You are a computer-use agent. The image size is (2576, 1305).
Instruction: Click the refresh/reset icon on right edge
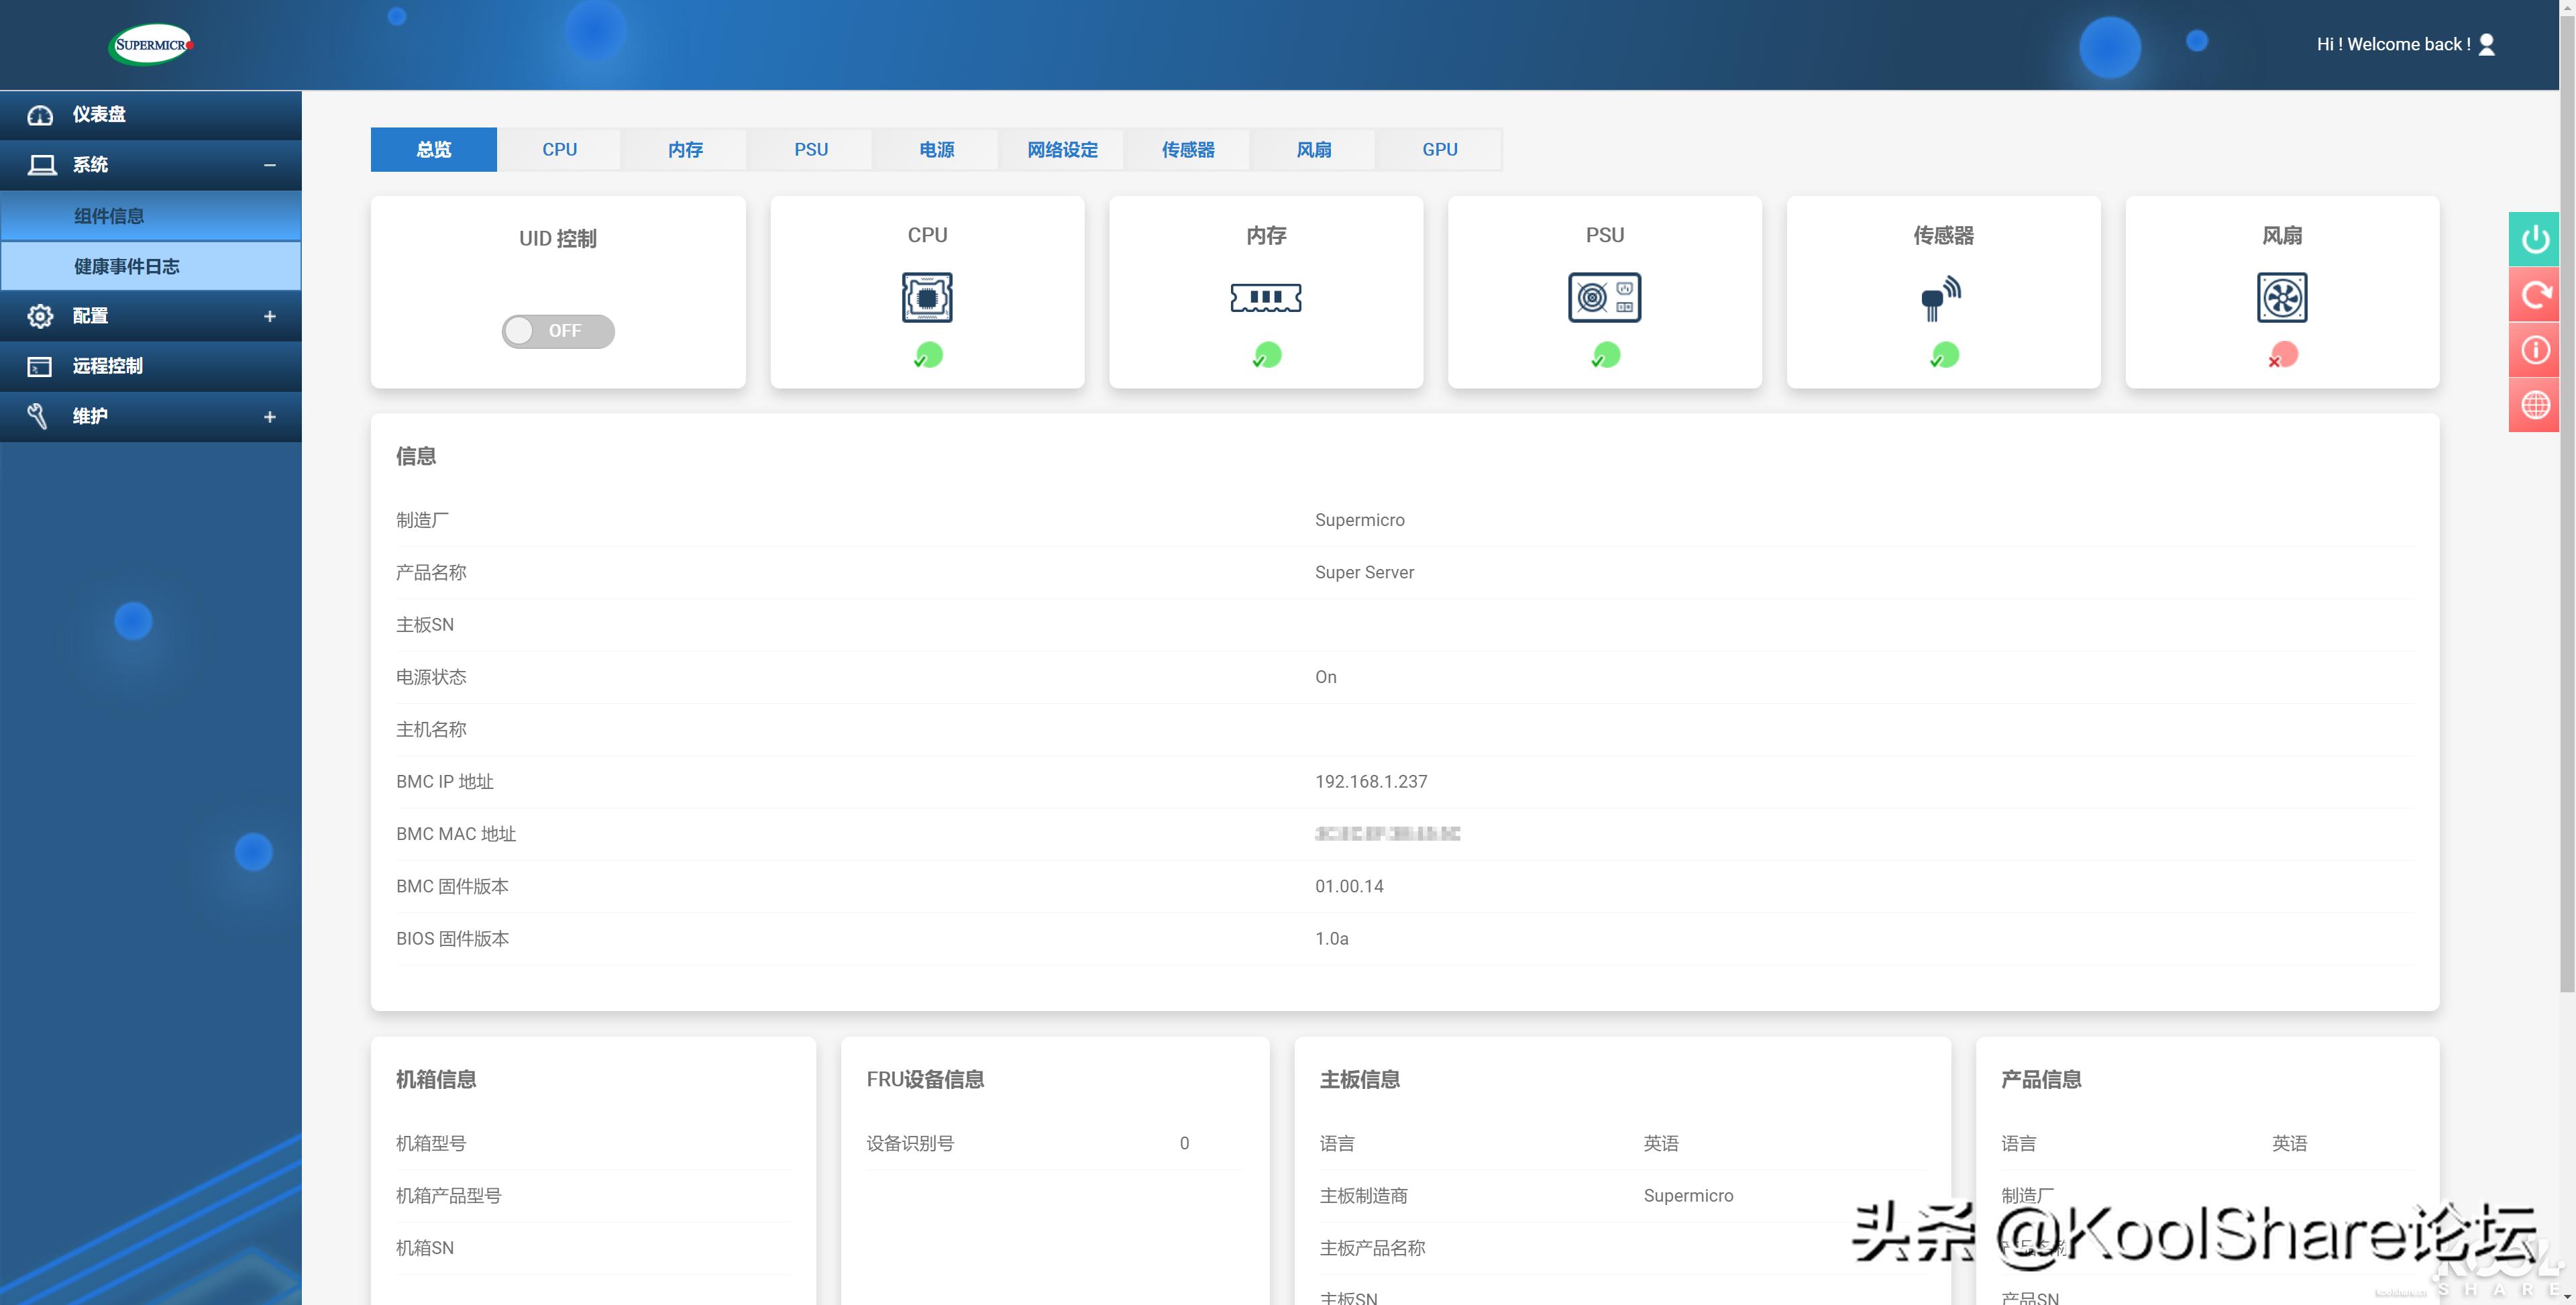tap(2536, 294)
